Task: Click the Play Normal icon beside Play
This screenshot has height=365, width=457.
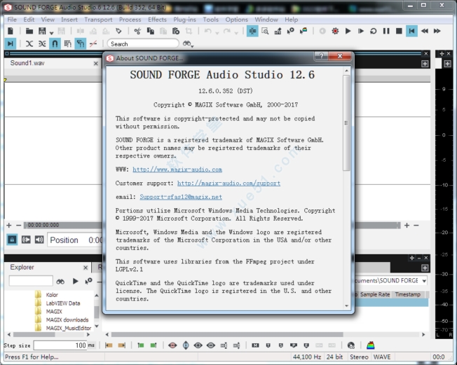Action: point(360,31)
